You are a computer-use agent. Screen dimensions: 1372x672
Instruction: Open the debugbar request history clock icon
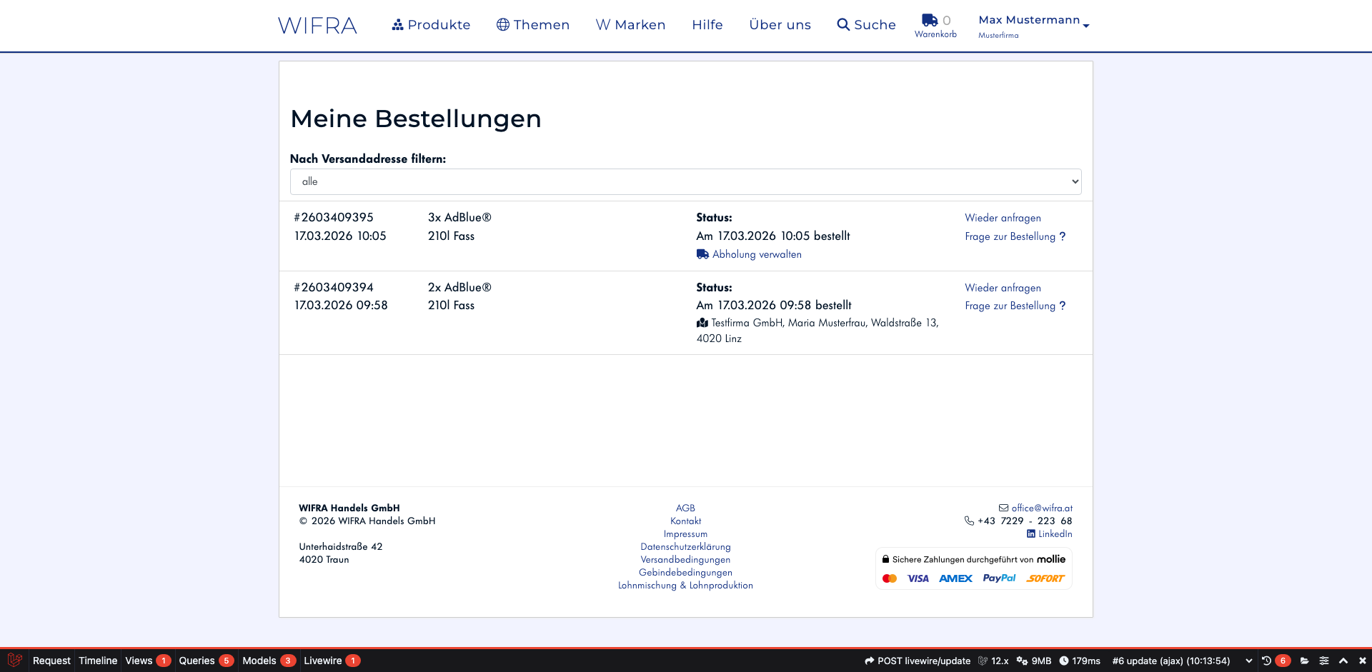[x=1267, y=661]
